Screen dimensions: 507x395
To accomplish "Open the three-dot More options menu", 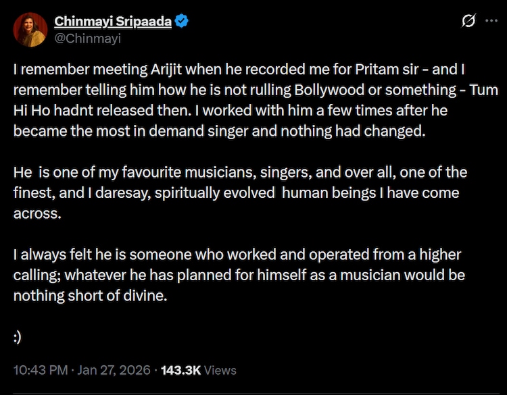I will pyautogui.click(x=489, y=22).
